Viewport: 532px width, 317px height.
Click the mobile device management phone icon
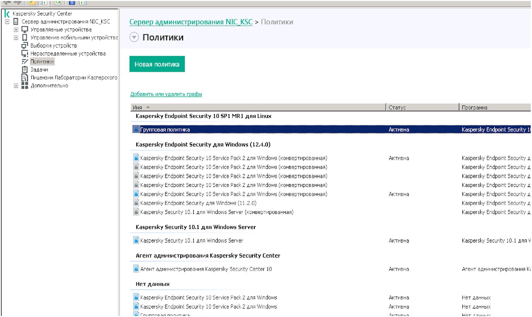tap(25, 38)
